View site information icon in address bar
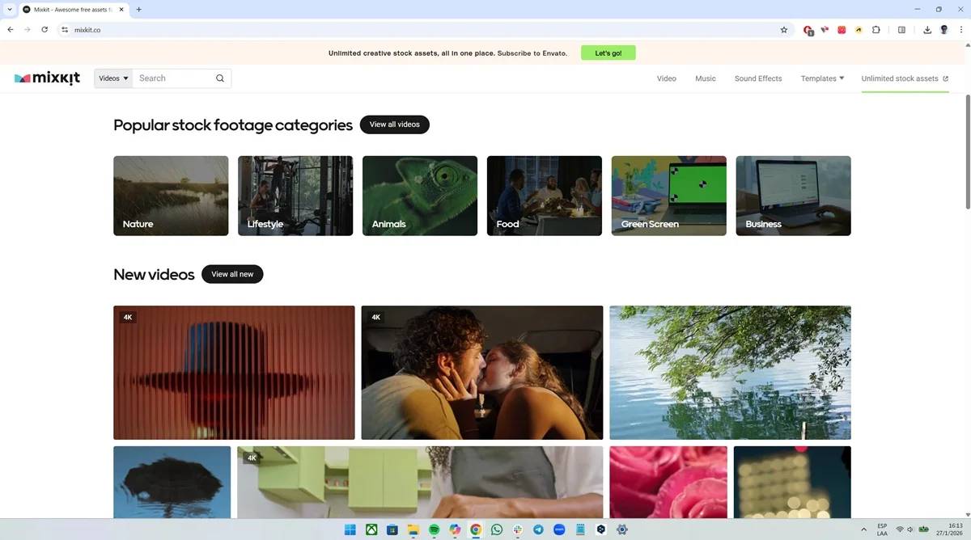Screen dimensions: 971x540 65,30
